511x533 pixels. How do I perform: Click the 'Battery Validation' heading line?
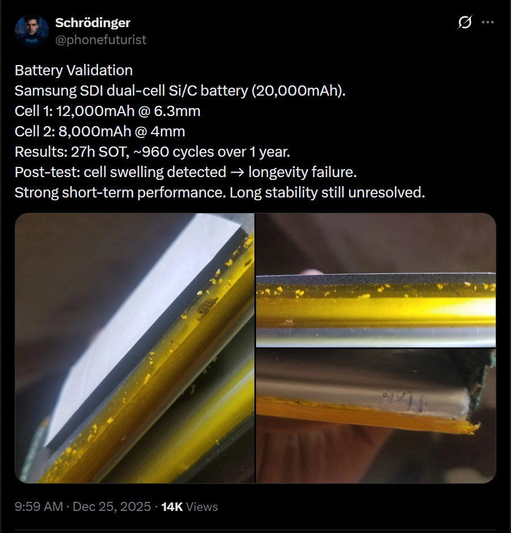click(74, 70)
